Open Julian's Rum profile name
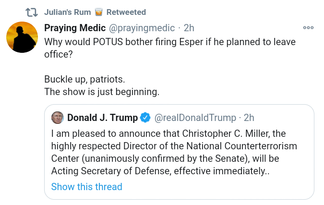Image resolution: width=324 pixels, height=205 pixels. (x=67, y=12)
